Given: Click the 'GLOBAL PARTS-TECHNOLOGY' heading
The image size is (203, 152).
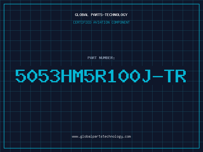Looking at the screenshot, I should (101, 15).
